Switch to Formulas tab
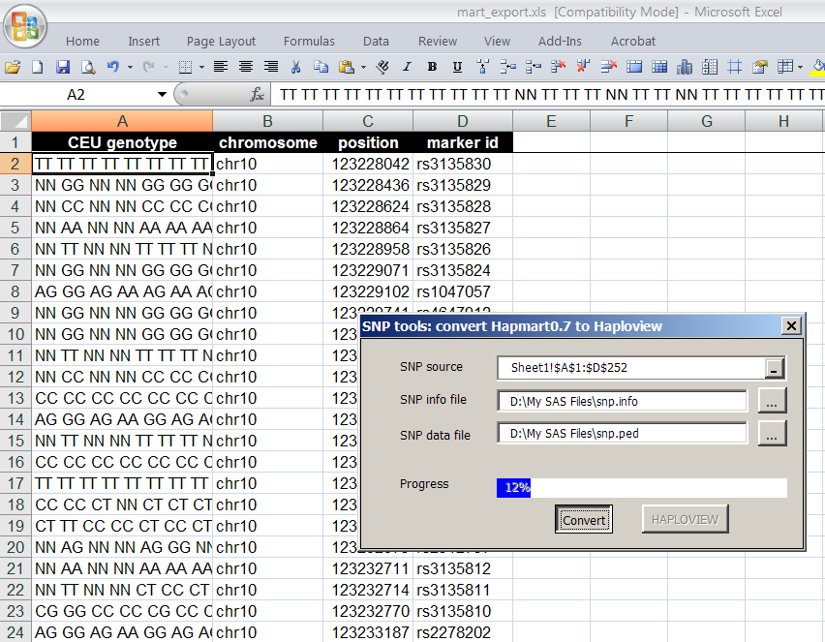The height and width of the screenshot is (642, 825). (x=309, y=41)
